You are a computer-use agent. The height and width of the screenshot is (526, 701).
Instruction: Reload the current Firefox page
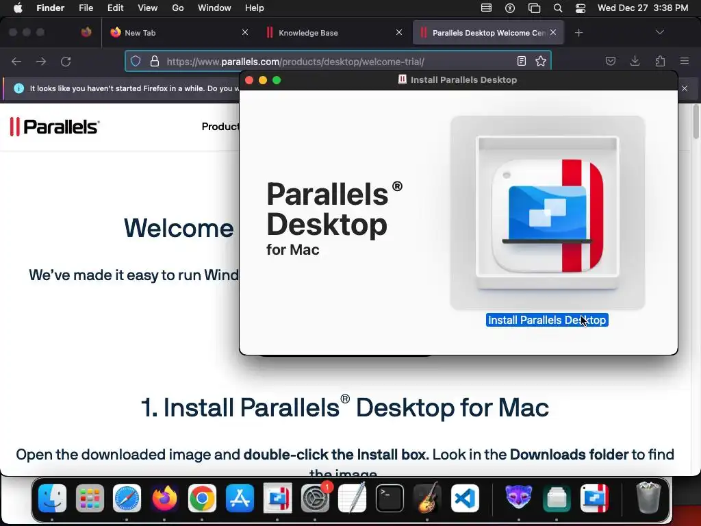click(x=66, y=61)
